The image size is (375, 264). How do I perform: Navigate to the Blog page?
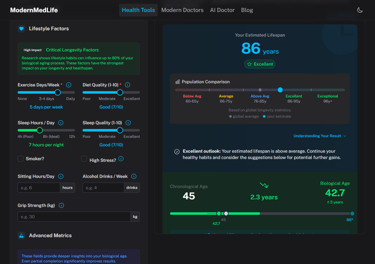click(x=247, y=10)
